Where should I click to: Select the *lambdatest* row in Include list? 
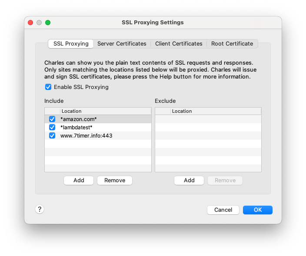[x=104, y=127]
